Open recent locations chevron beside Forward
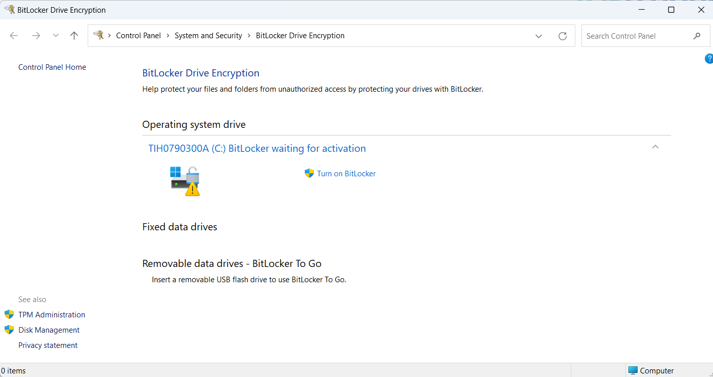Viewport: 713px width, 377px height. (x=56, y=36)
